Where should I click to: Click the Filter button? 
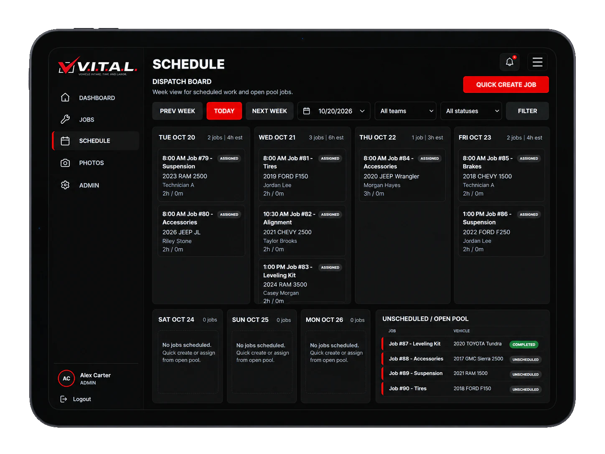(527, 111)
